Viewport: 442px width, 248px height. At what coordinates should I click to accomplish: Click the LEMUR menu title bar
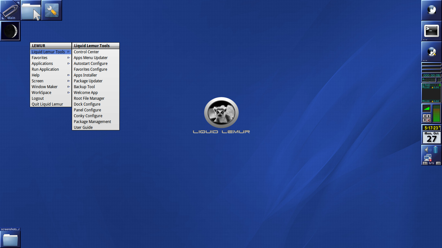(x=51, y=46)
